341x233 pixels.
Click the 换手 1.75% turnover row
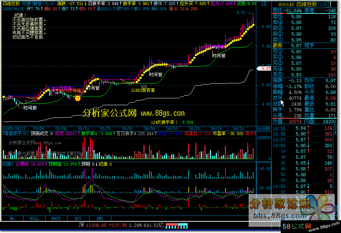pyautogui.click(x=287, y=110)
